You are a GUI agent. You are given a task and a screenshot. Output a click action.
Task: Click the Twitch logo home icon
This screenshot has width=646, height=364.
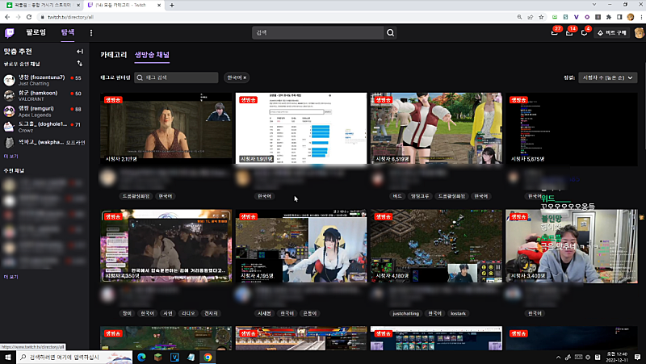[x=10, y=33]
